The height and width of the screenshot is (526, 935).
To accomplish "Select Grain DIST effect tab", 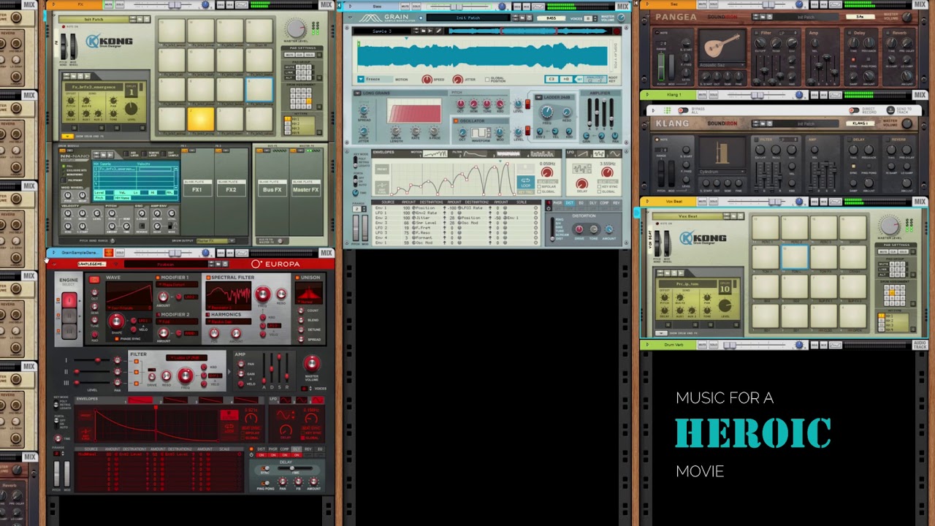I will point(569,202).
